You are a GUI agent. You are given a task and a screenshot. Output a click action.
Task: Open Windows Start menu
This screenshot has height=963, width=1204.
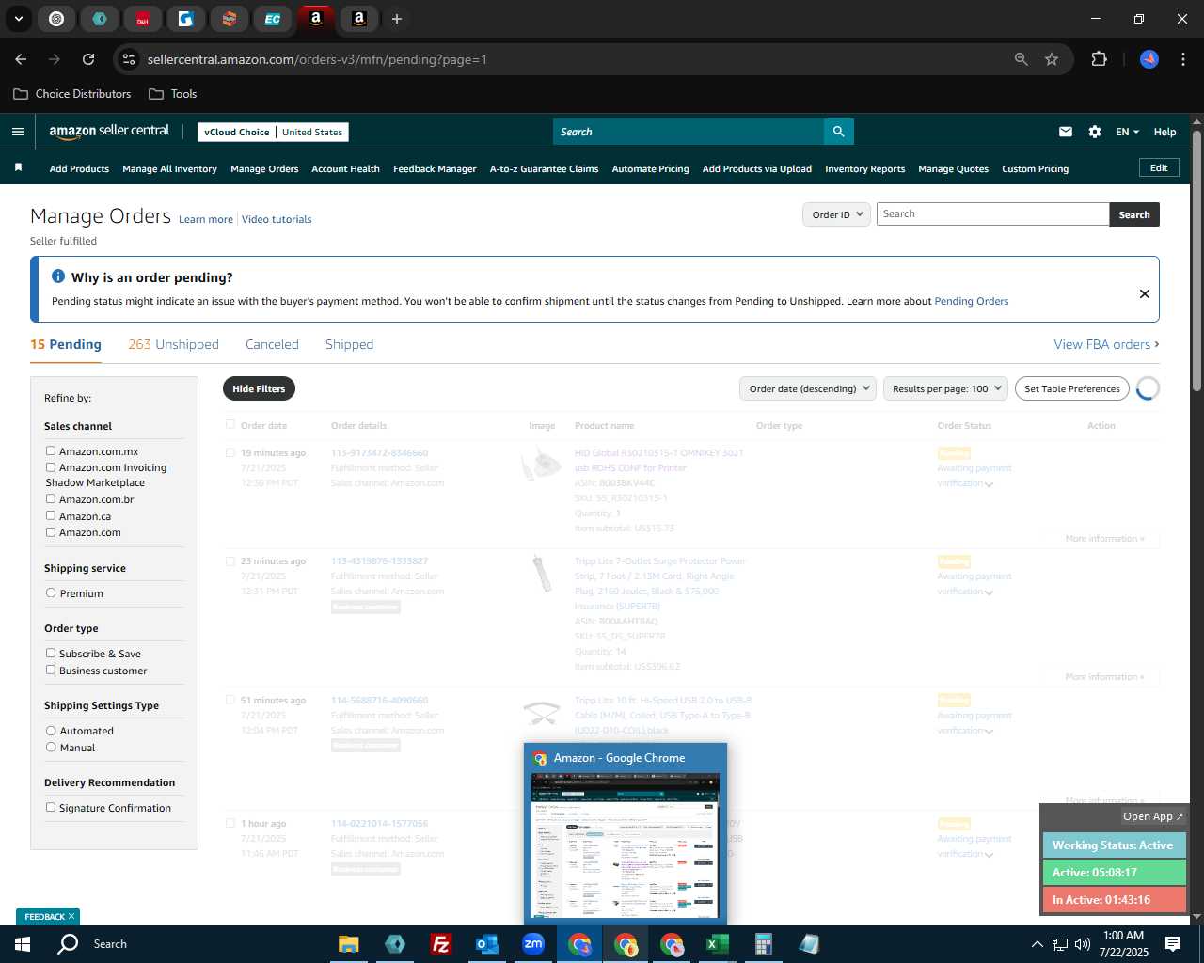coord(23,943)
